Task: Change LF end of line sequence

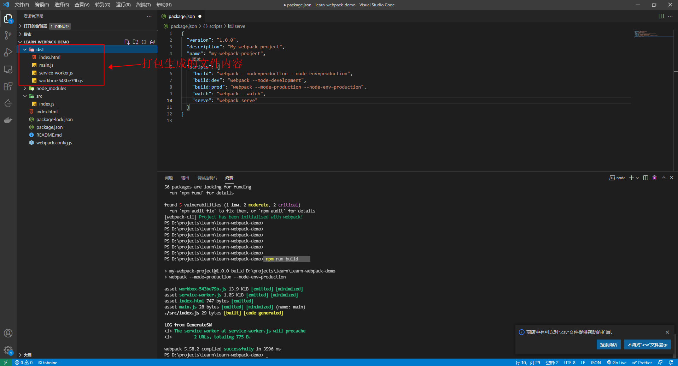Action: coord(583,362)
